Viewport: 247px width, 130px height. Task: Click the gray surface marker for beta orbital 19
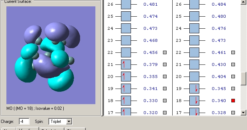[x=233, y=89]
